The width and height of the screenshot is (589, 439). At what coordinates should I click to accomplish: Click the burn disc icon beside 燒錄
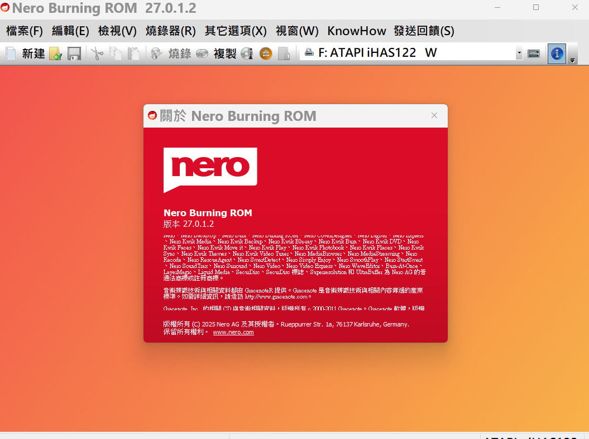click(x=156, y=53)
